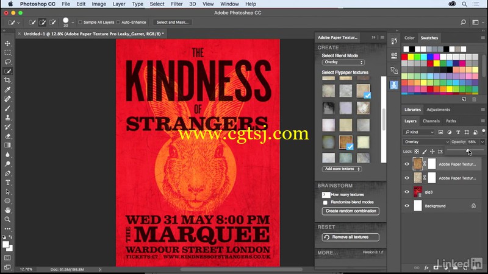The height and width of the screenshot is (274, 488).
Task: Select the Horizontal Type tool
Action: click(x=7, y=182)
